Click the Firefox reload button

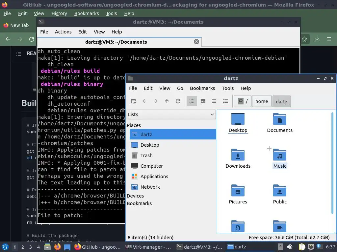coord(32,39)
